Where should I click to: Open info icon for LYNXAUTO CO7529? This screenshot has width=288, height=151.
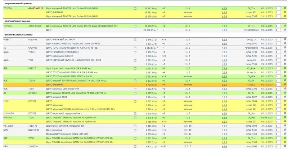[x=135, y=113]
